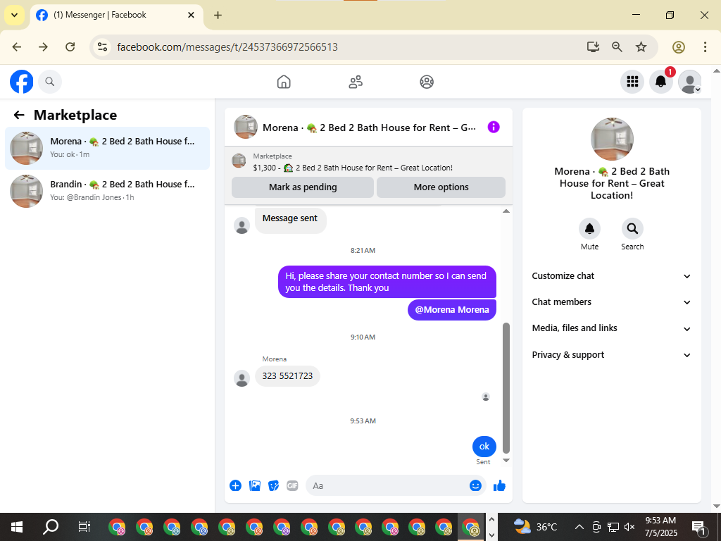Expand Customize chat section
Screen dimensions: 721x541
612,276
